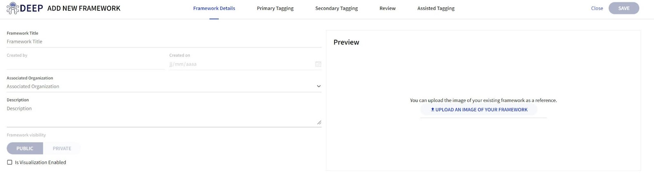The height and width of the screenshot is (193, 654).
Task: Click the Is Visualization Enabled label text
Action: tap(40, 162)
